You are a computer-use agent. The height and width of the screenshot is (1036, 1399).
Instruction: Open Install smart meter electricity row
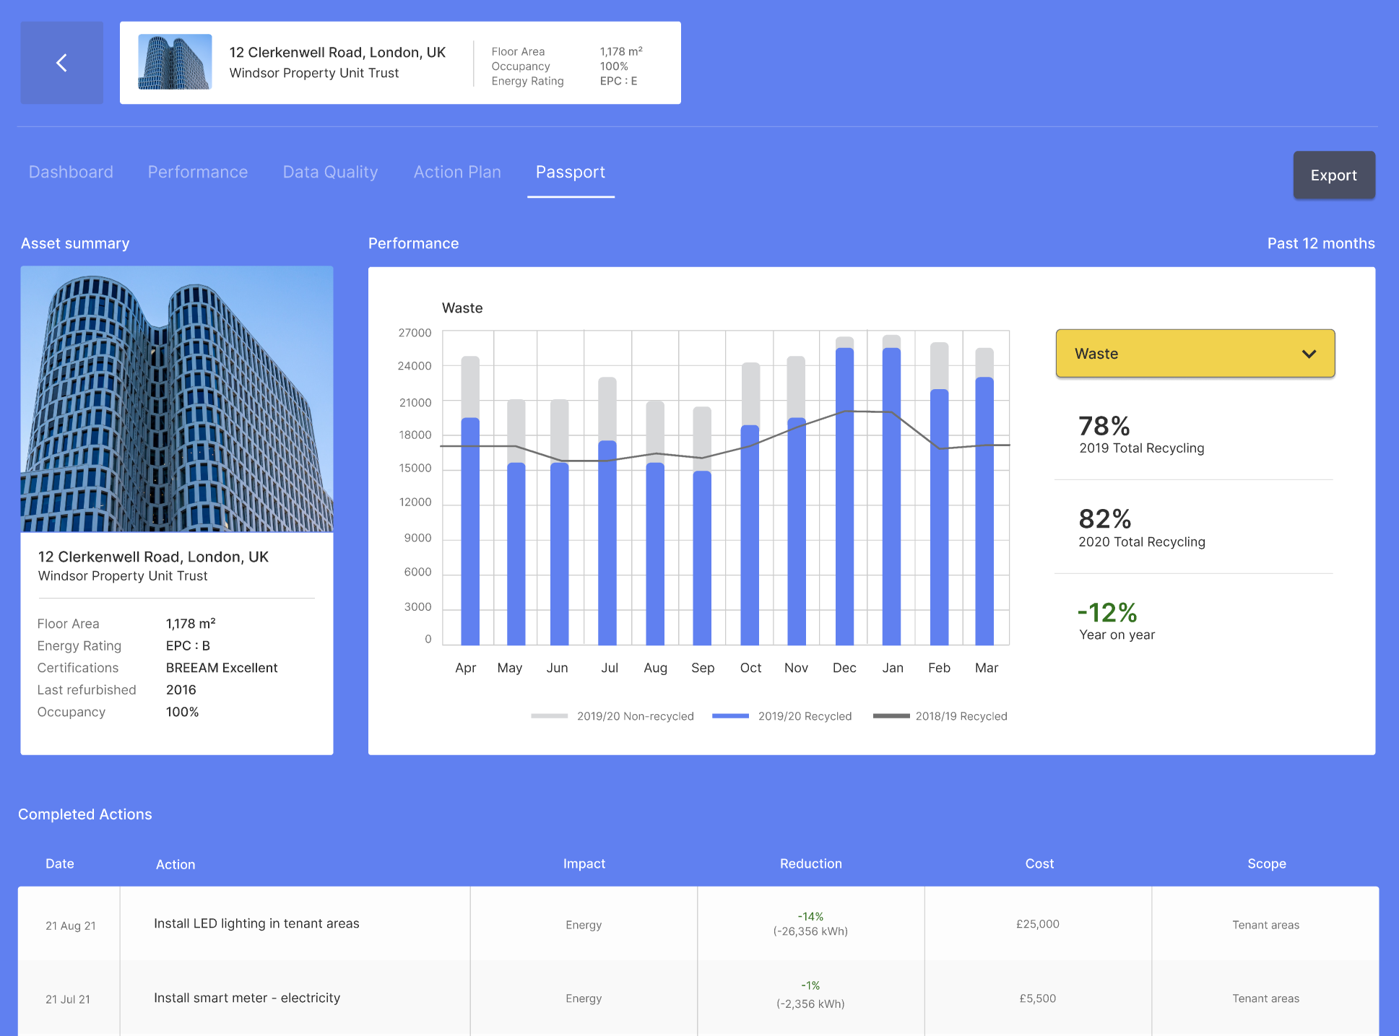point(247,998)
